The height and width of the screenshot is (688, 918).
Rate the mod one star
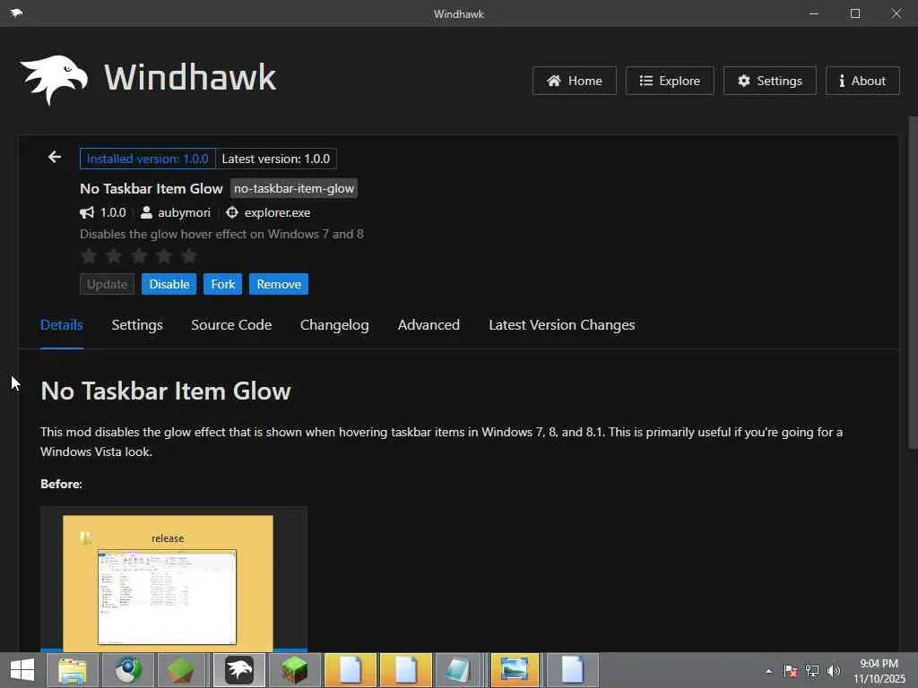coord(89,255)
